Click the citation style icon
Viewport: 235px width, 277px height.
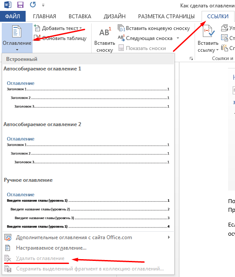225,38
